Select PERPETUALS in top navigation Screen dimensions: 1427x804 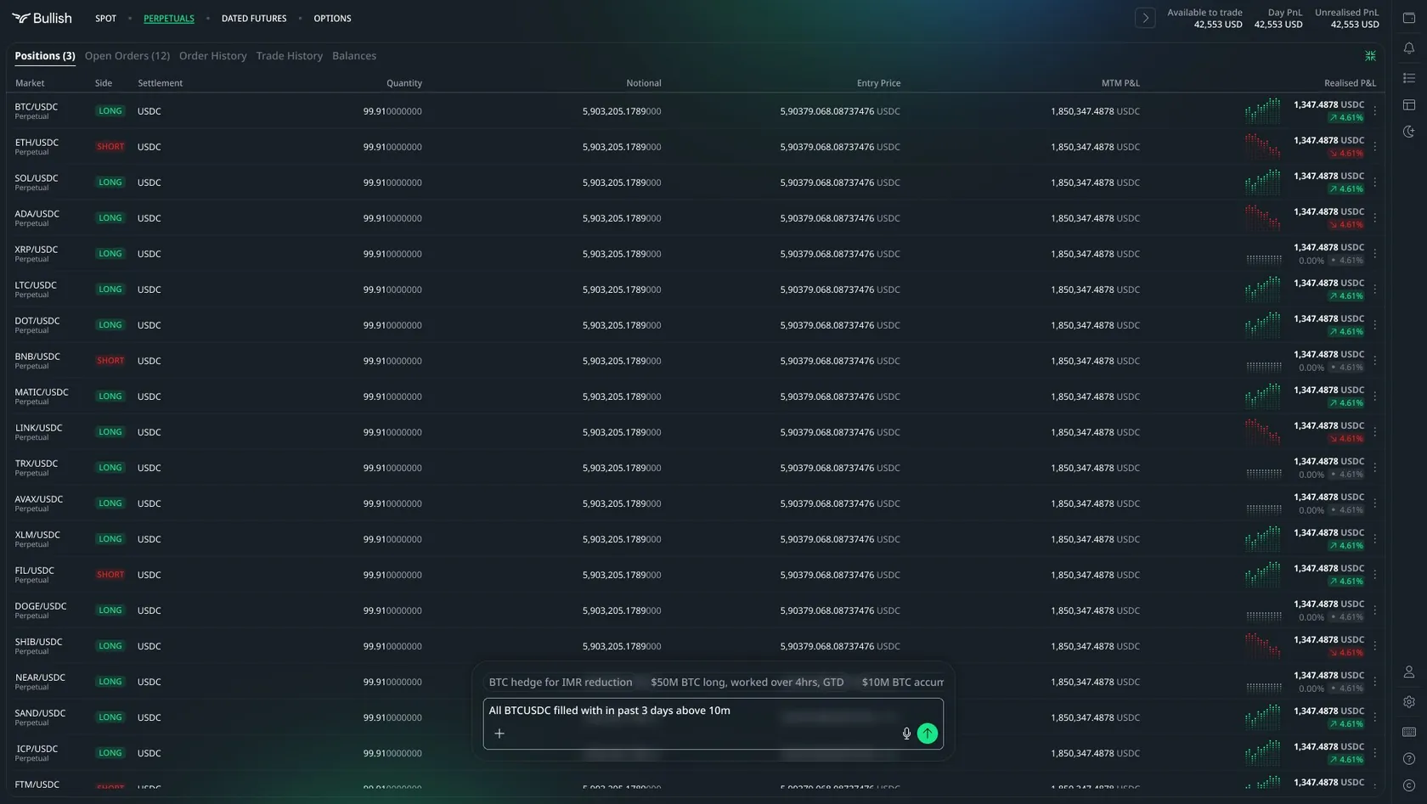[x=169, y=18]
